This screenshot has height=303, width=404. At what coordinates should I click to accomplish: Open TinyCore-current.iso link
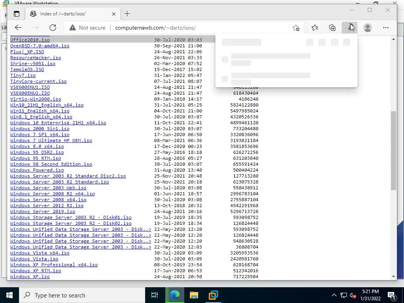[x=38, y=81]
